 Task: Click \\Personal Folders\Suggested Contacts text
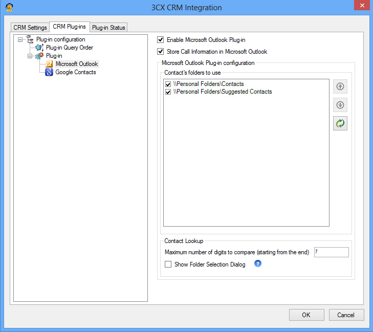pos(223,92)
